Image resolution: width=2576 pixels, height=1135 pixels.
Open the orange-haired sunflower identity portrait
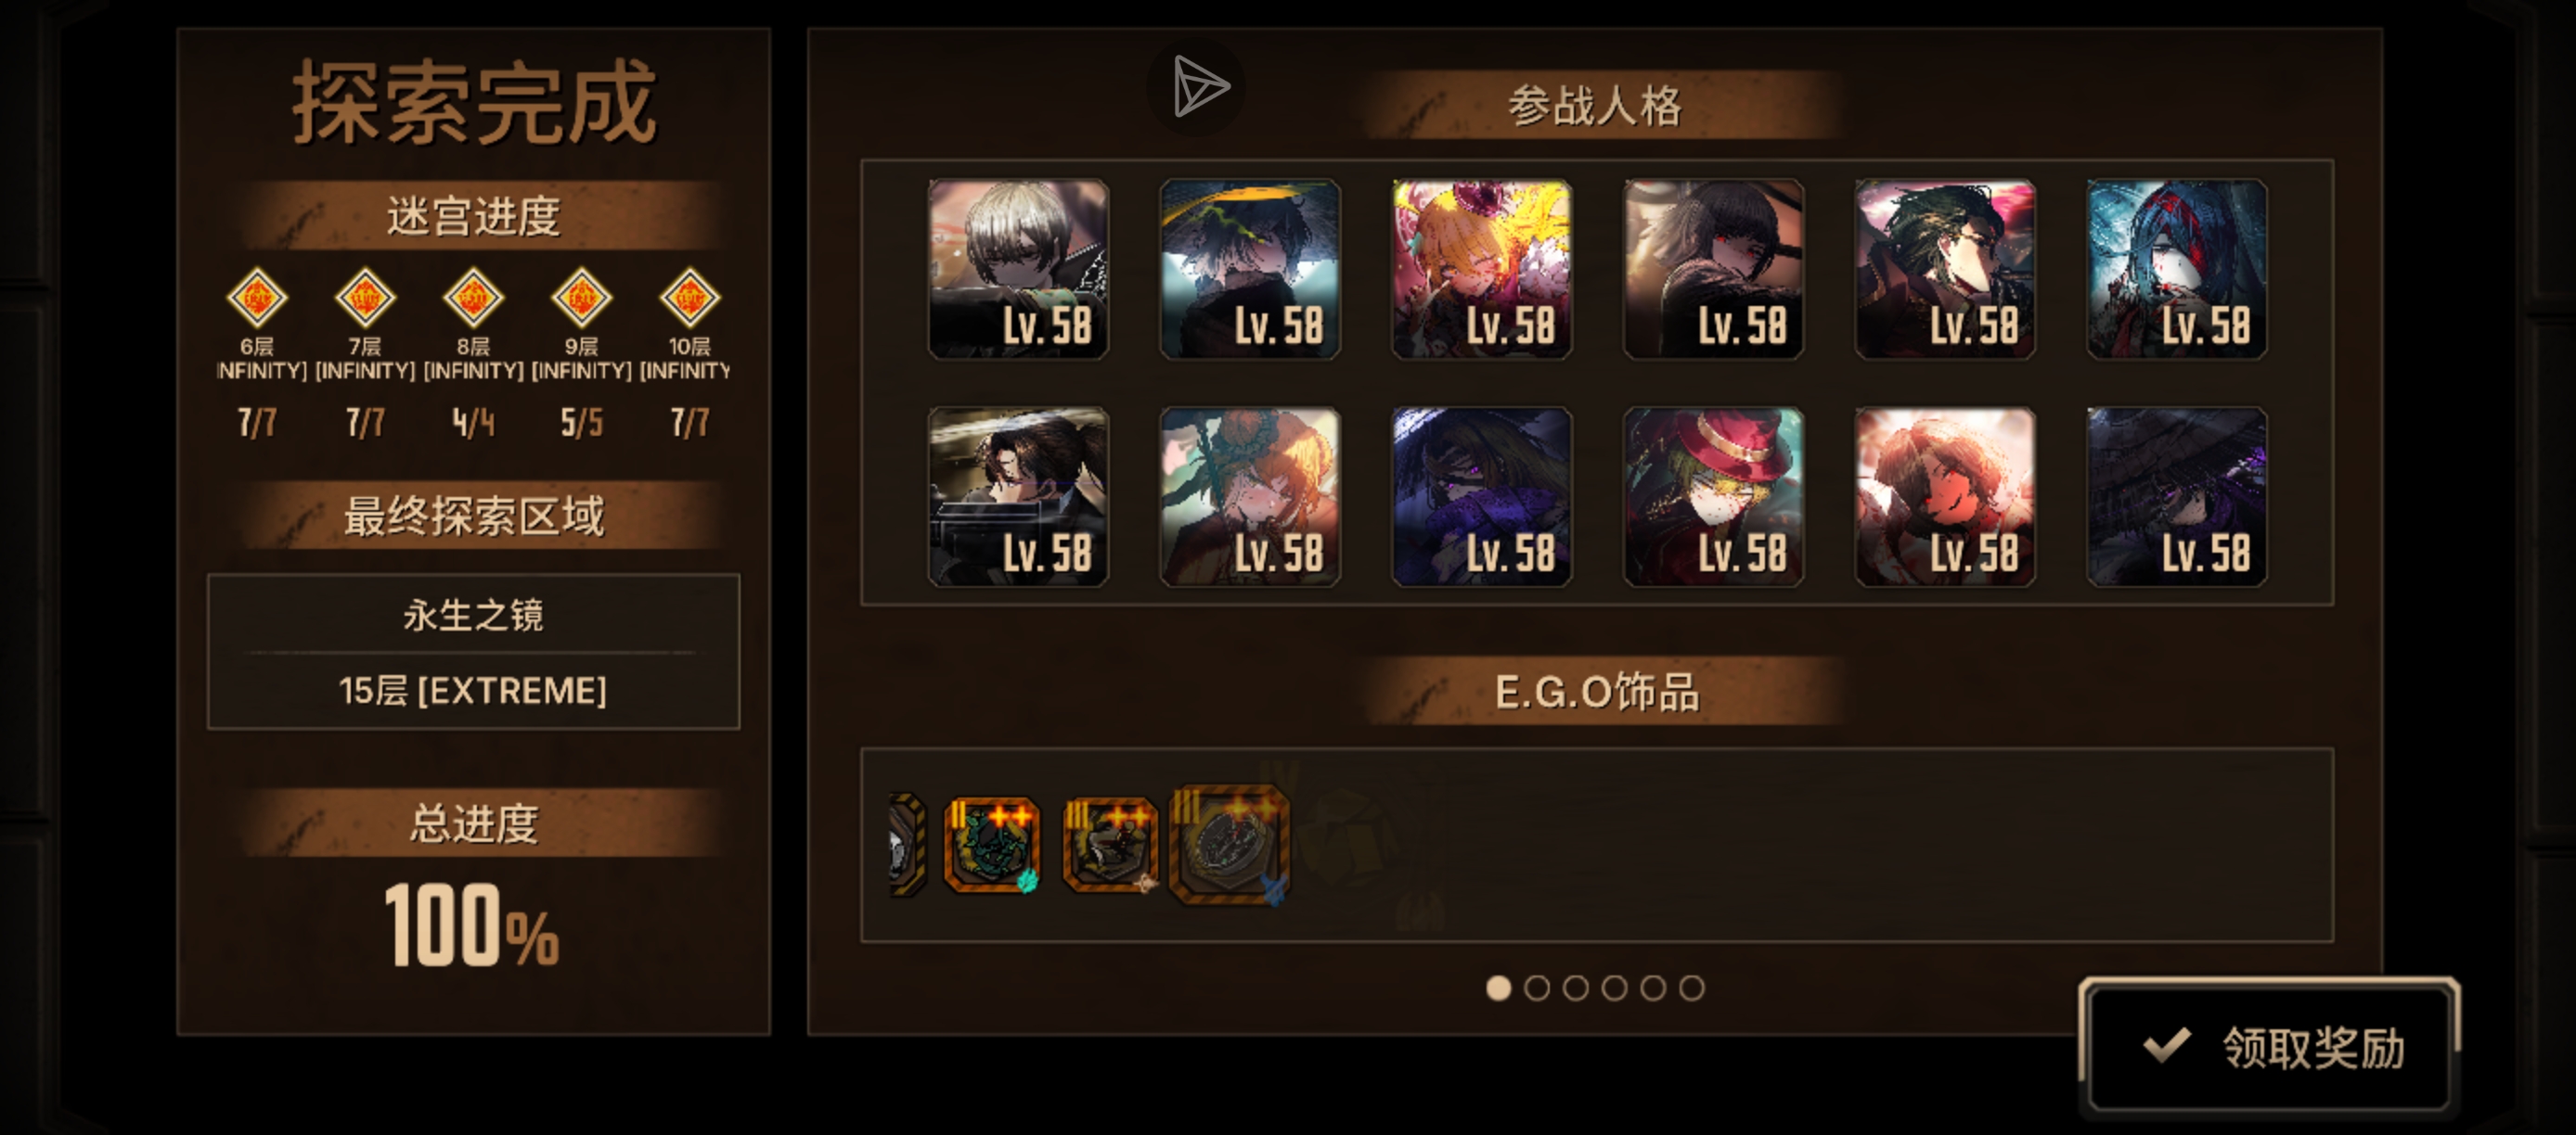(x=1250, y=497)
